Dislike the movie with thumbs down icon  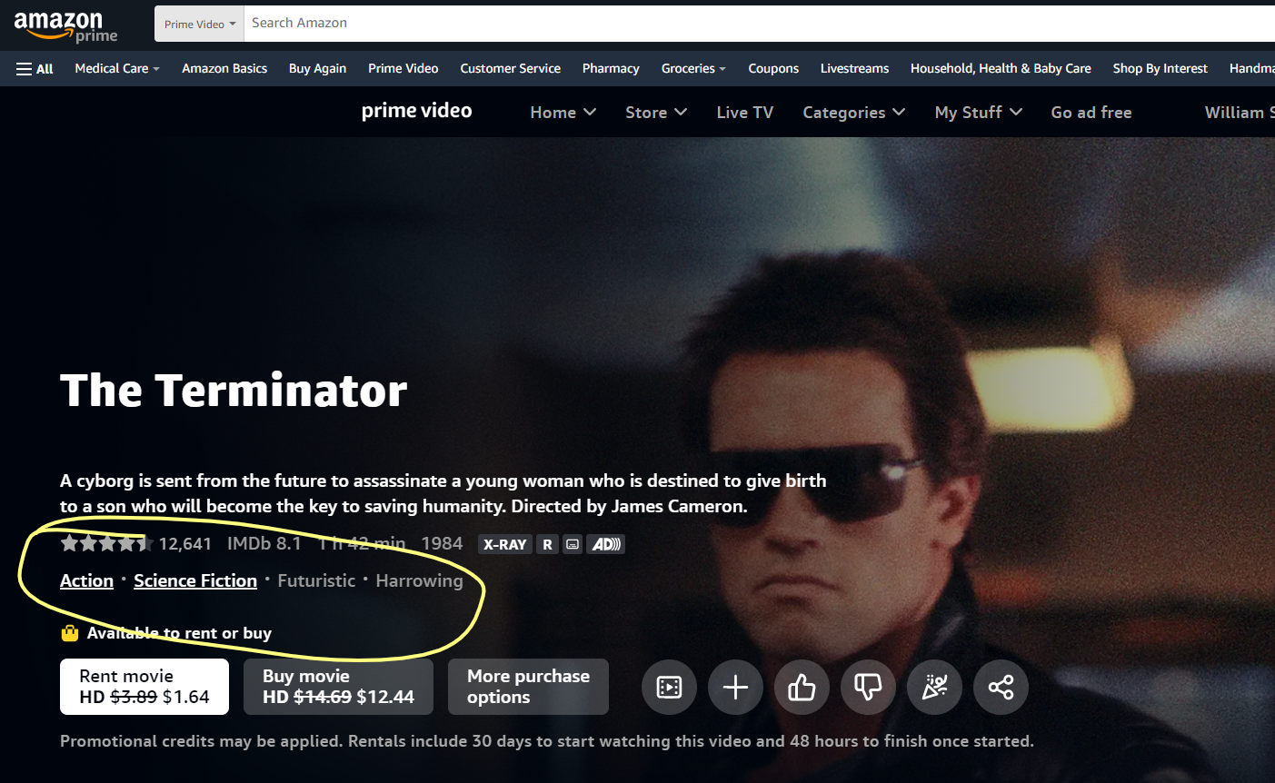[x=868, y=688]
